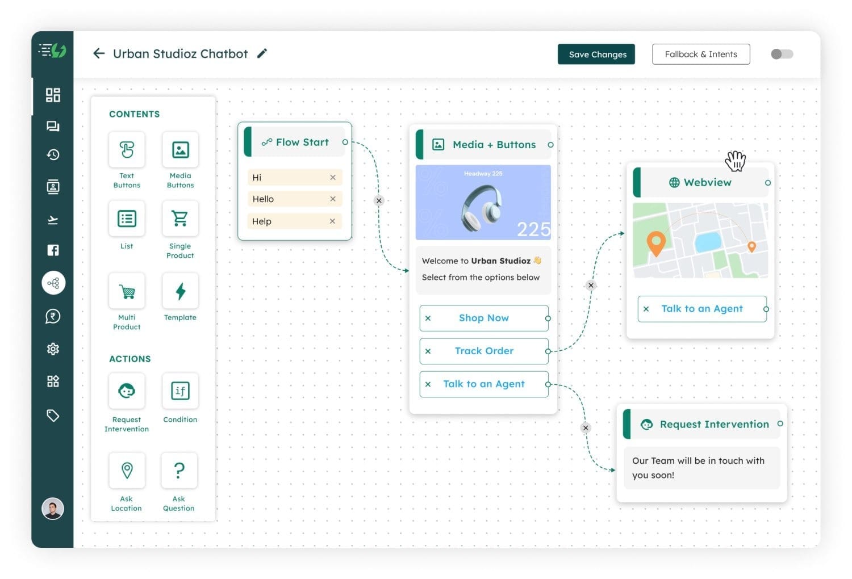852x579 pixels.
Task: Click the Shop Now button in Media + Buttons
Action: click(483, 318)
